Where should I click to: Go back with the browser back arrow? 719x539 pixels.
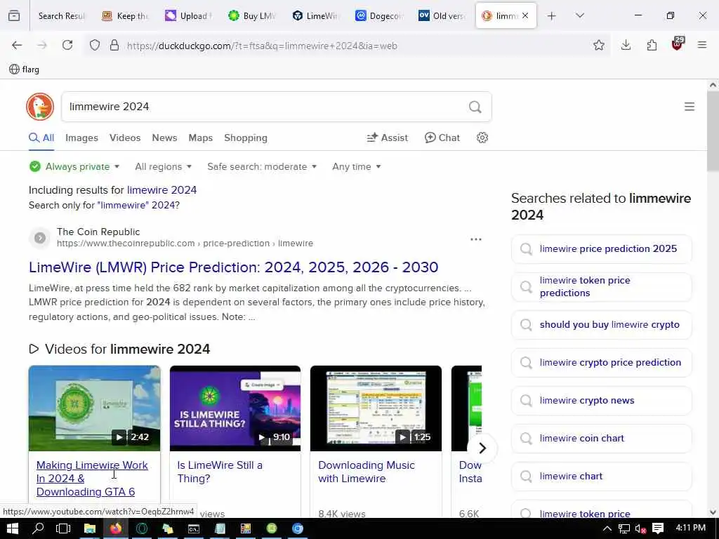17,45
